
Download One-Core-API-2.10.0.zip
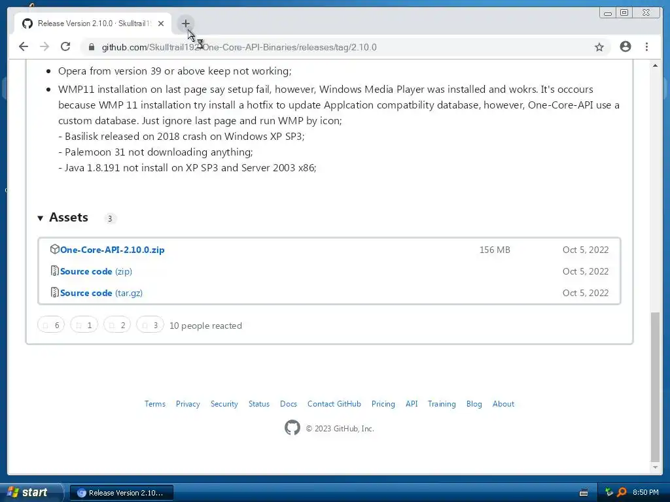pyautogui.click(x=112, y=250)
